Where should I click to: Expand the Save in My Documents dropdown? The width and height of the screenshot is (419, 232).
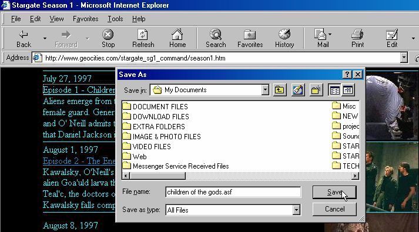[265, 90]
